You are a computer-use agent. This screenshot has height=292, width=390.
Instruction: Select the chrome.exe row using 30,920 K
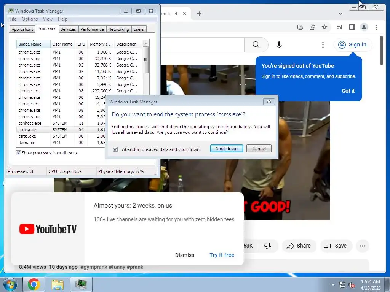click(x=80, y=59)
